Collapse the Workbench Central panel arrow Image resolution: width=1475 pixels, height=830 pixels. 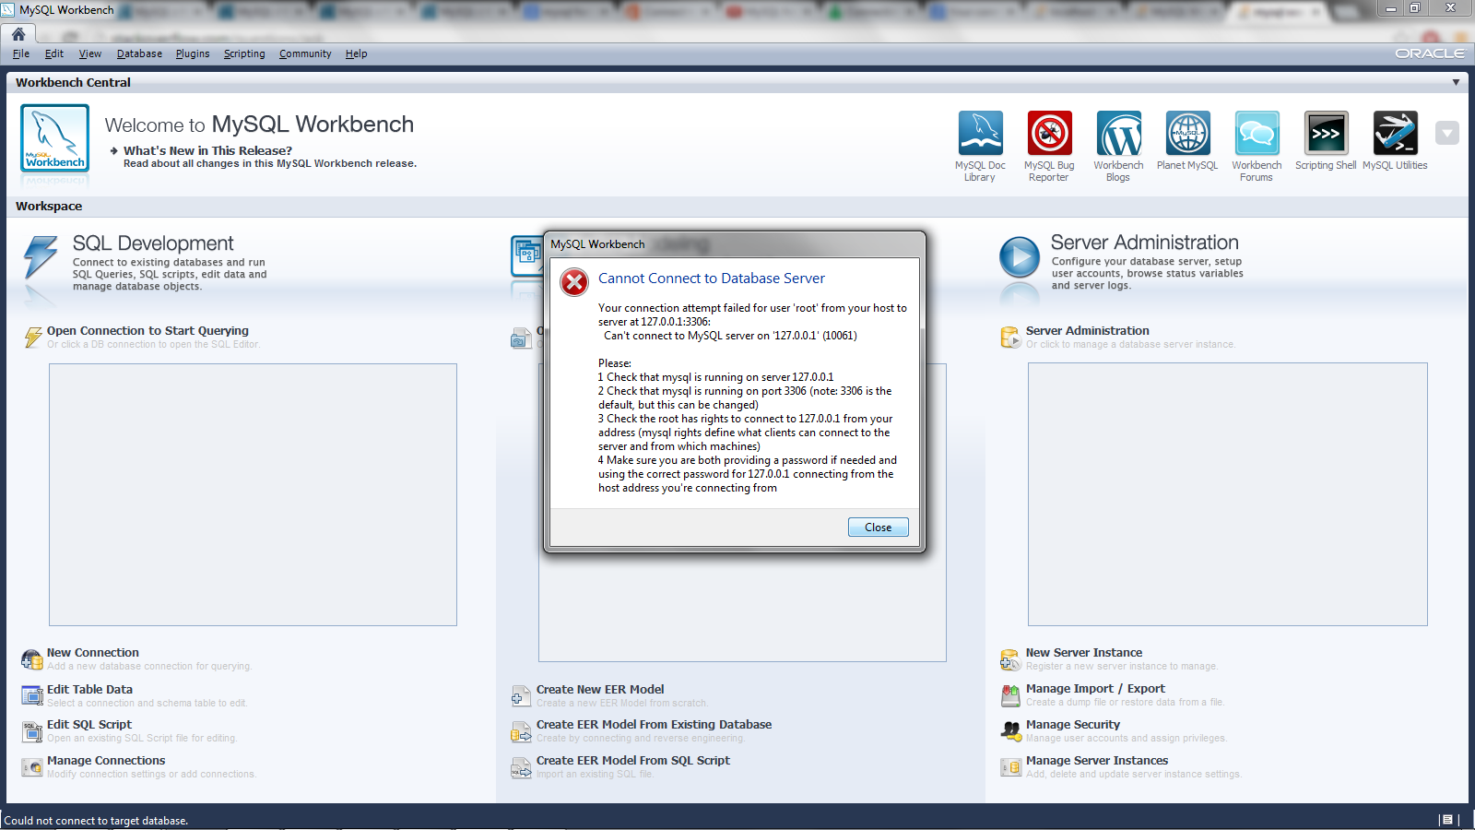tap(1456, 82)
